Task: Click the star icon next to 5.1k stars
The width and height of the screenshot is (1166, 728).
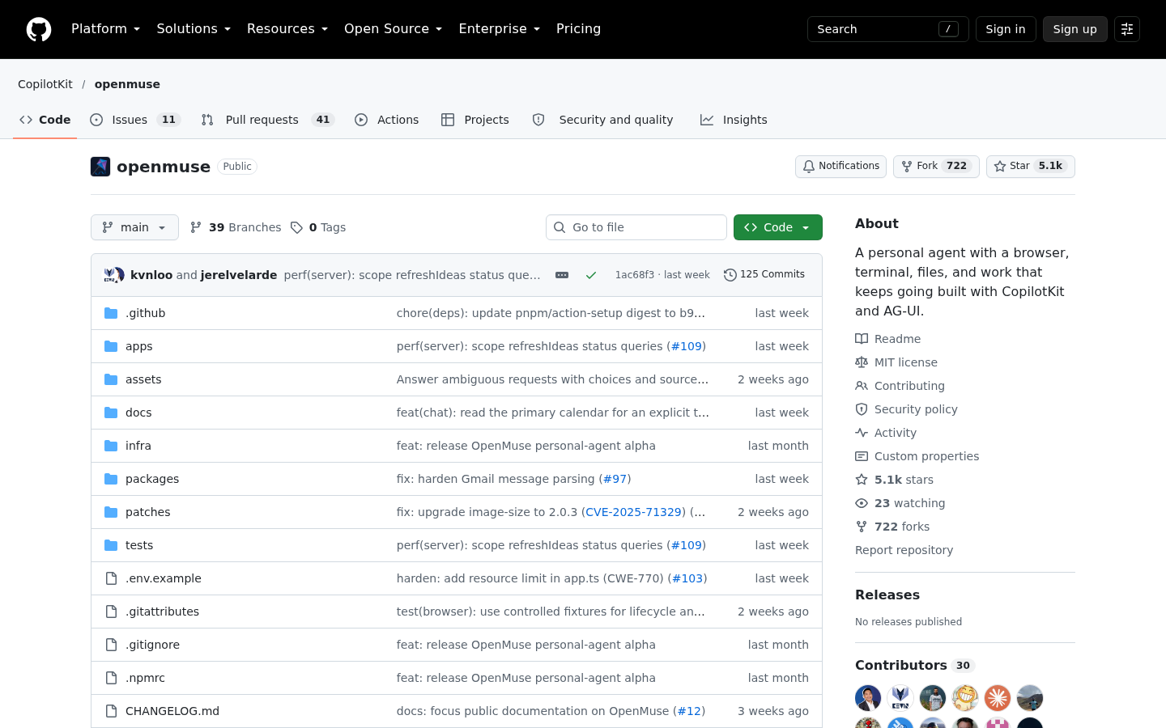Action: click(x=862, y=480)
